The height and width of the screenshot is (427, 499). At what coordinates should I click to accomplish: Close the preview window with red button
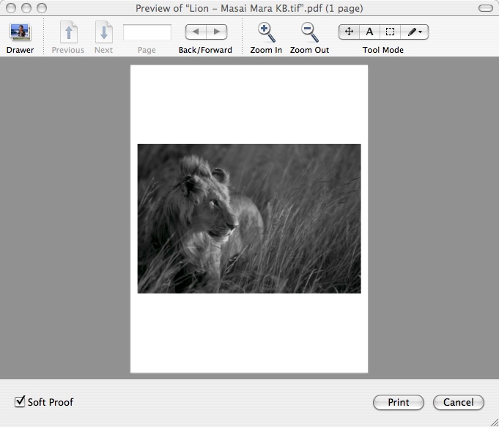tap(10, 8)
